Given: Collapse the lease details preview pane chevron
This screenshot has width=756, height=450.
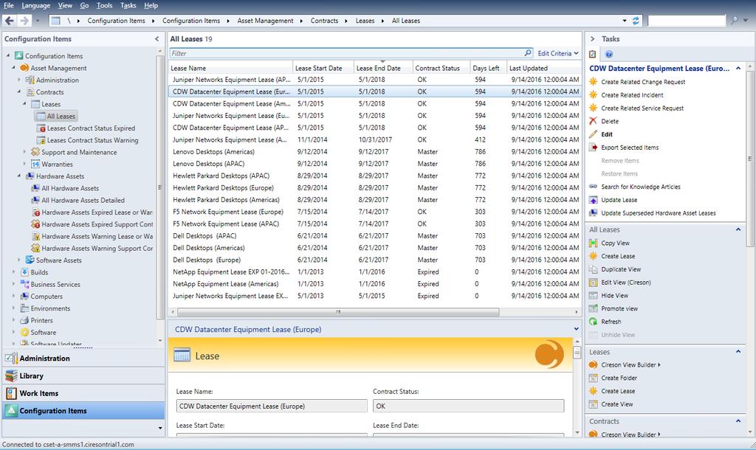Looking at the screenshot, I should click(576, 329).
